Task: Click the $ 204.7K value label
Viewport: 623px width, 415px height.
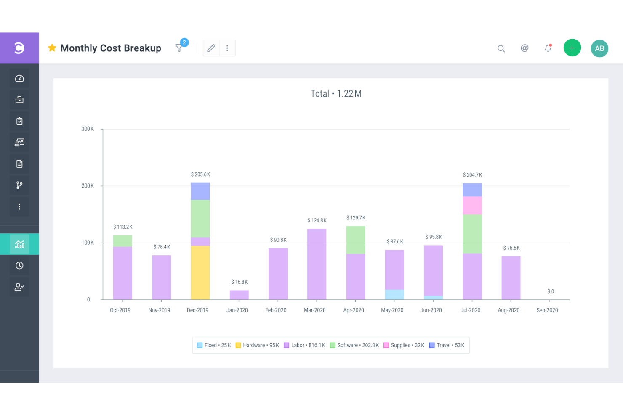Action: pos(472,175)
